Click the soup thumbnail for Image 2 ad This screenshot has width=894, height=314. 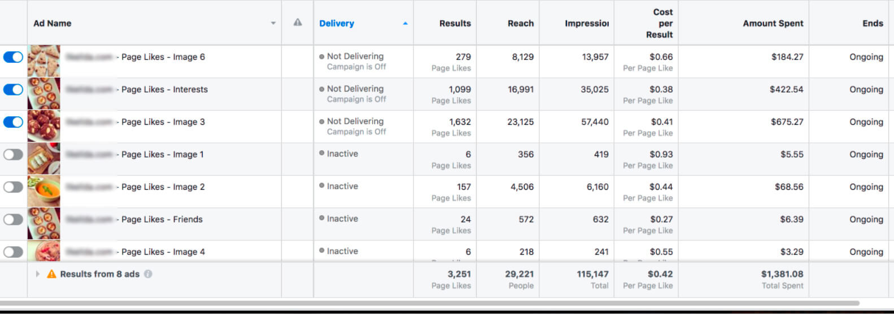43,191
